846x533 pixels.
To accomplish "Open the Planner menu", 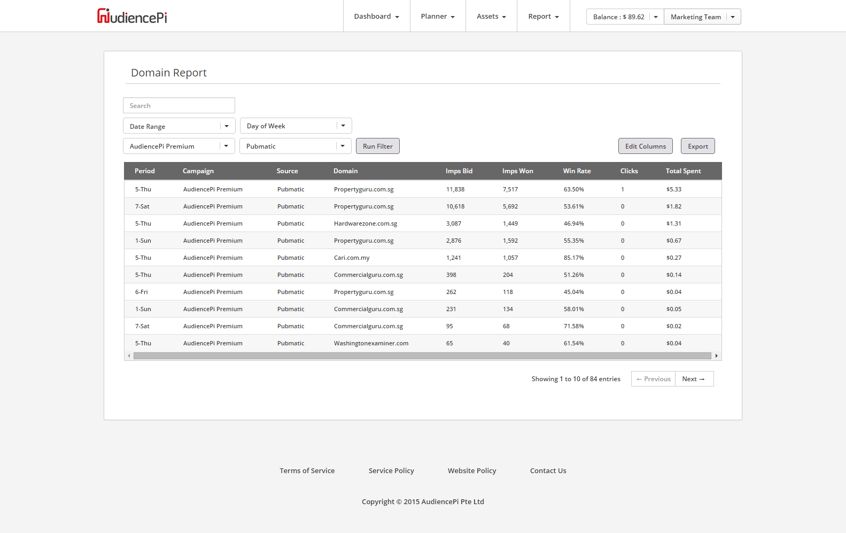I will [x=438, y=17].
